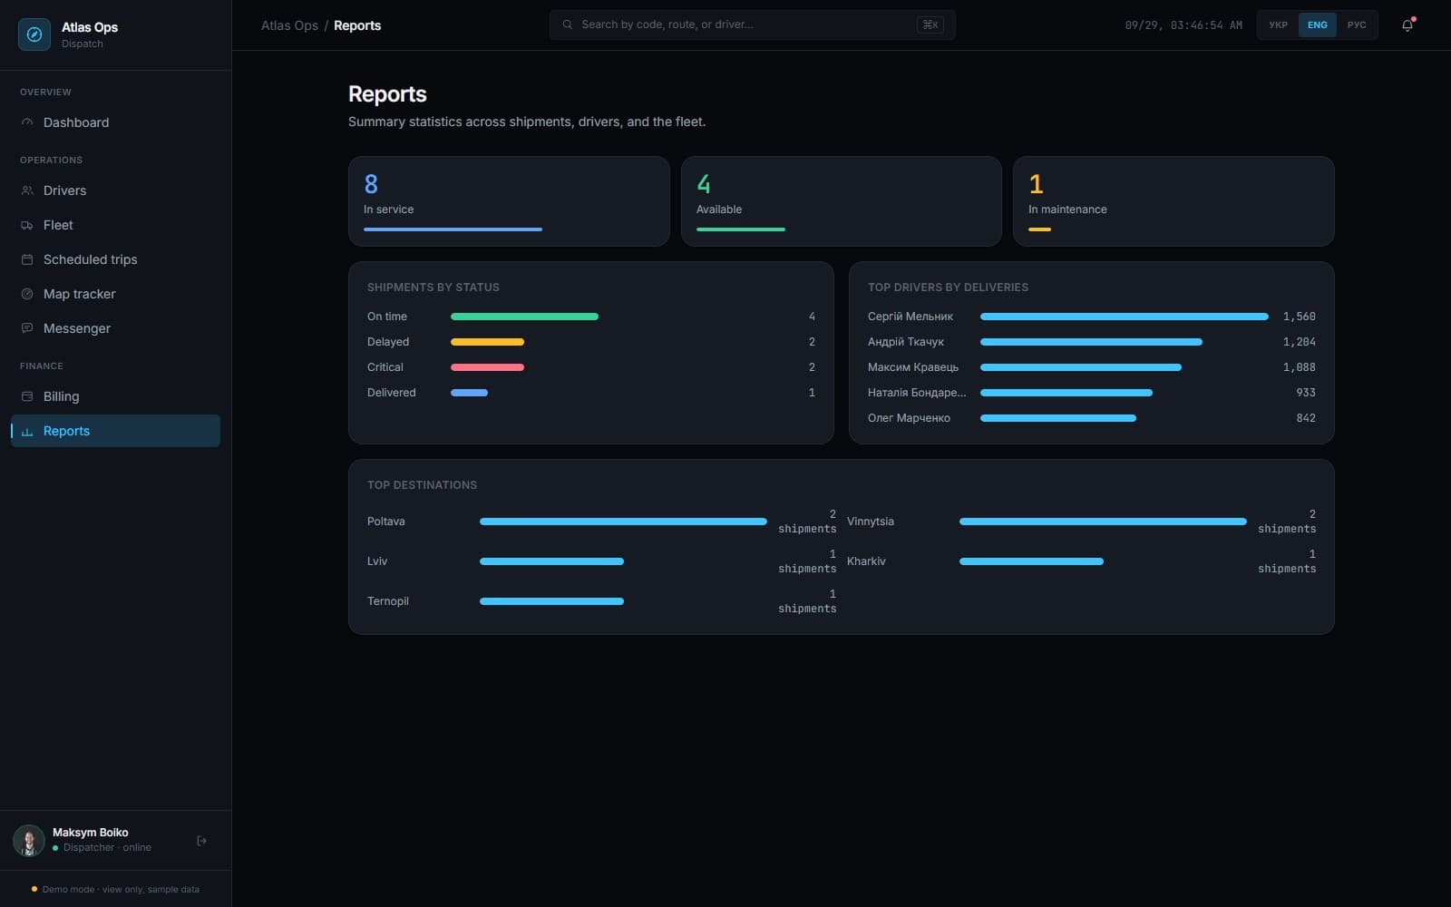Click the 1,088 deliveries value
Screen dimensions: 1451x907
tap(1299, 367)
